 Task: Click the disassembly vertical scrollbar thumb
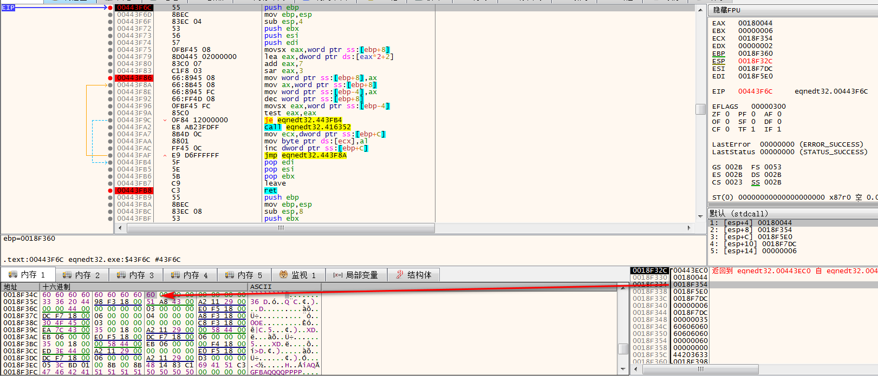click(x=700, y=109)
